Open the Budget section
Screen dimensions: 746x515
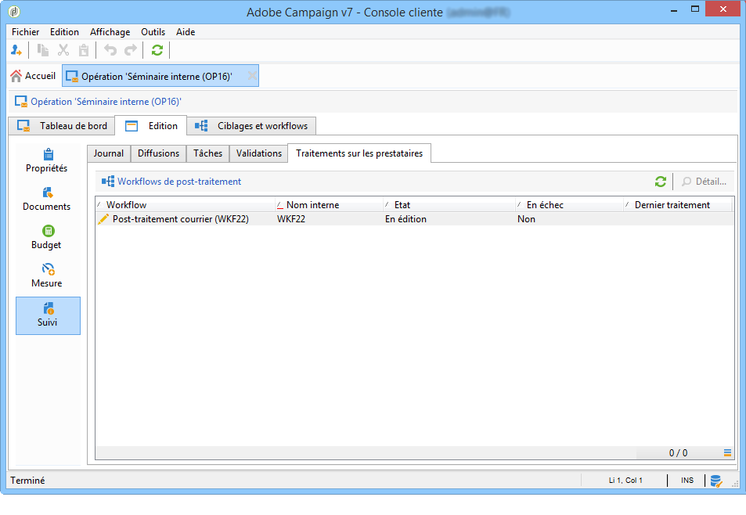[x=47, y=238]
